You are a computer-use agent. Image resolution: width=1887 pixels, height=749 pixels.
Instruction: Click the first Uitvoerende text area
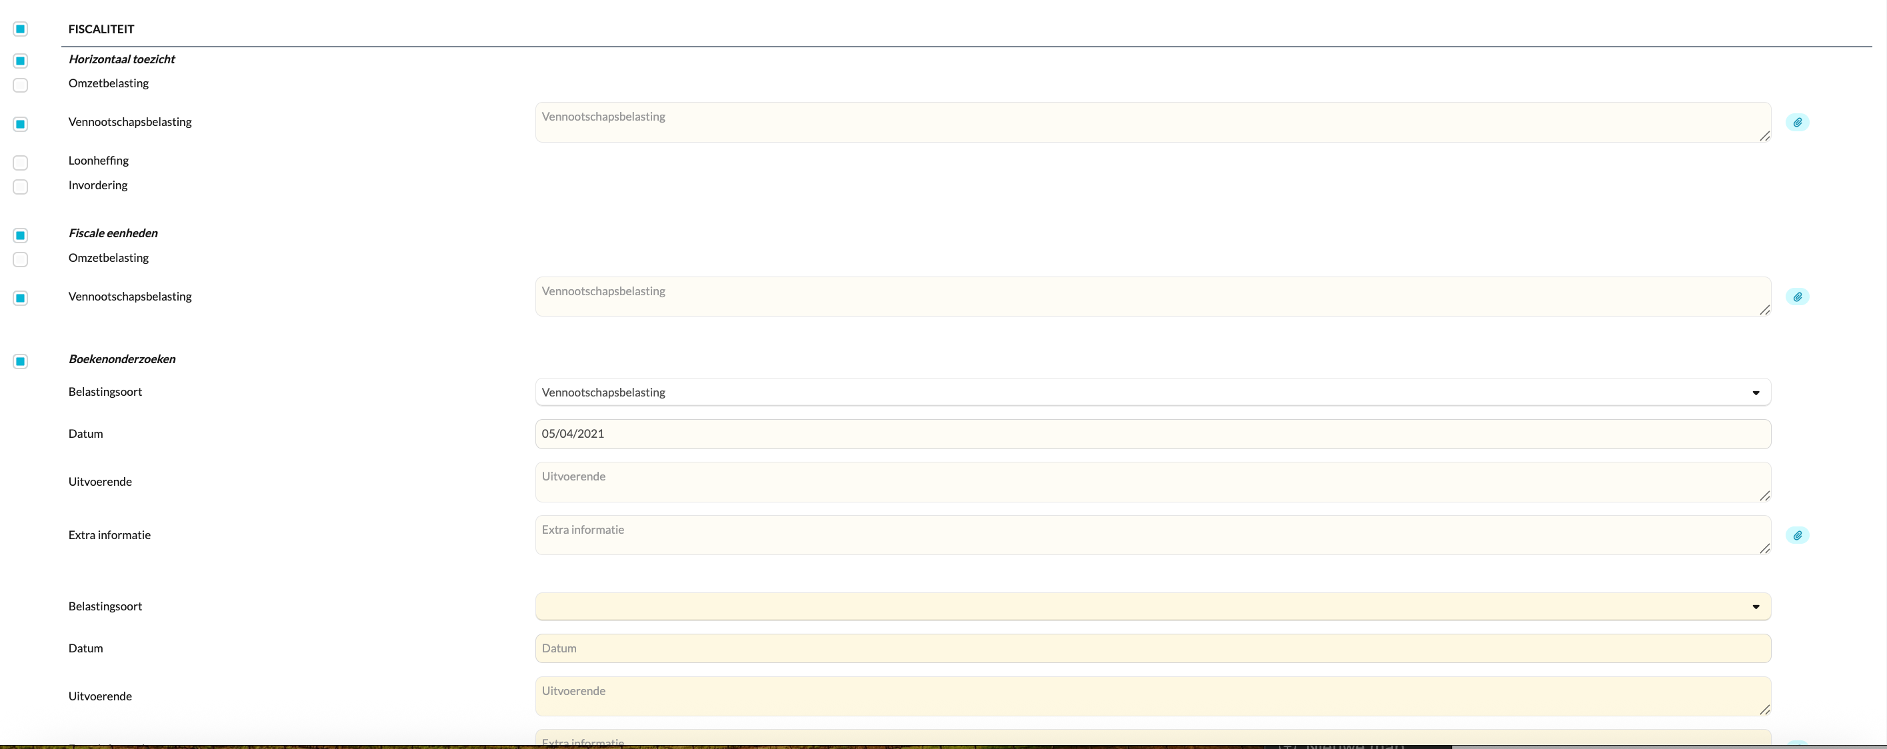(1152, 482)
